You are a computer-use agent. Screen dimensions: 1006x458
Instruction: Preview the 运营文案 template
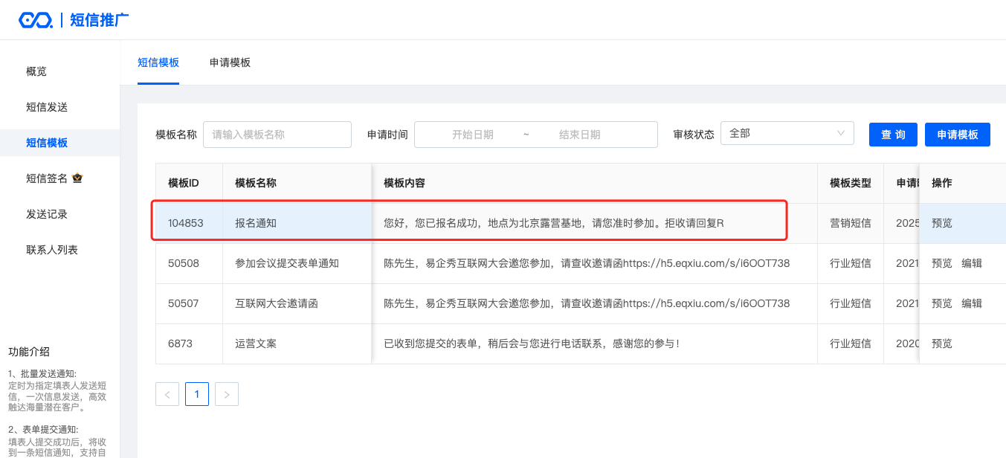point(941,343)
